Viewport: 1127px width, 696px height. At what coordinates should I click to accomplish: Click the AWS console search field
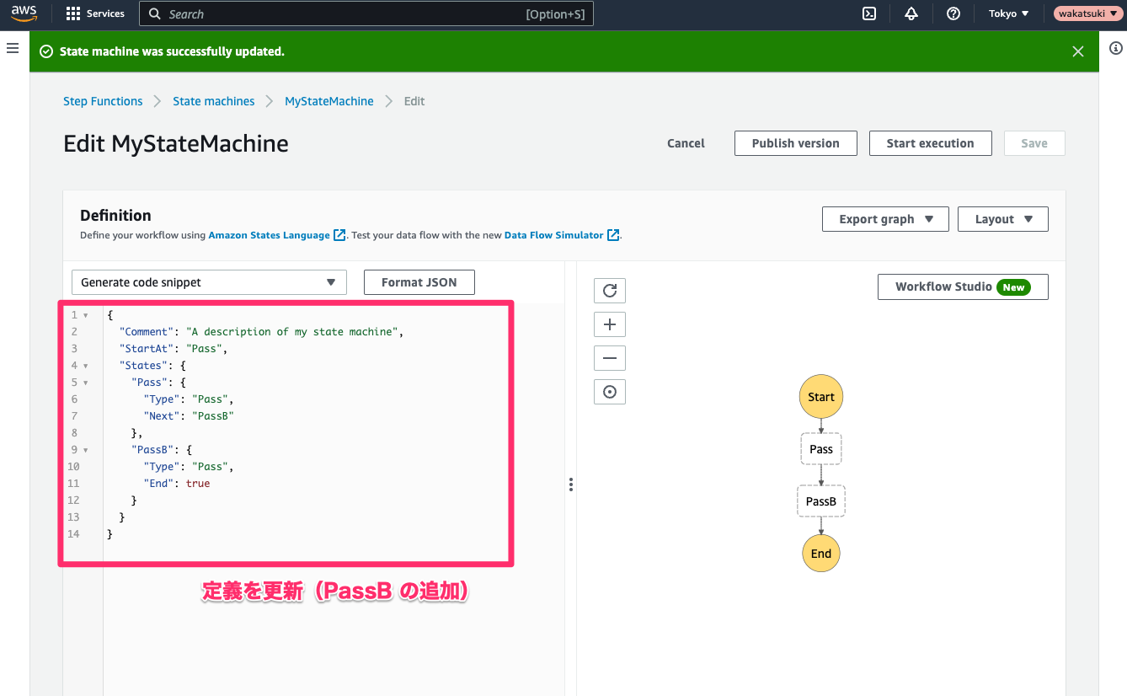pos(366,13)
